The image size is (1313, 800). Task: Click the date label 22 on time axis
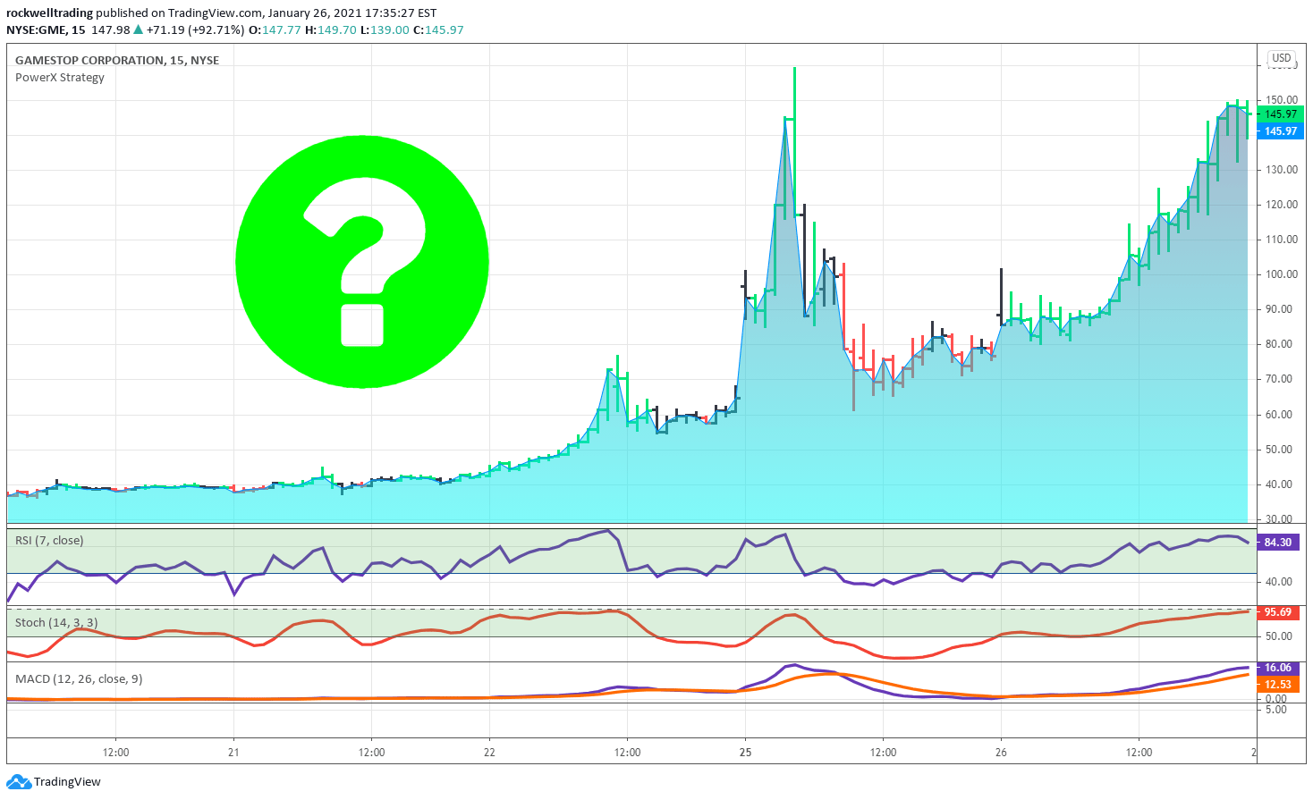tap(489, 753)
